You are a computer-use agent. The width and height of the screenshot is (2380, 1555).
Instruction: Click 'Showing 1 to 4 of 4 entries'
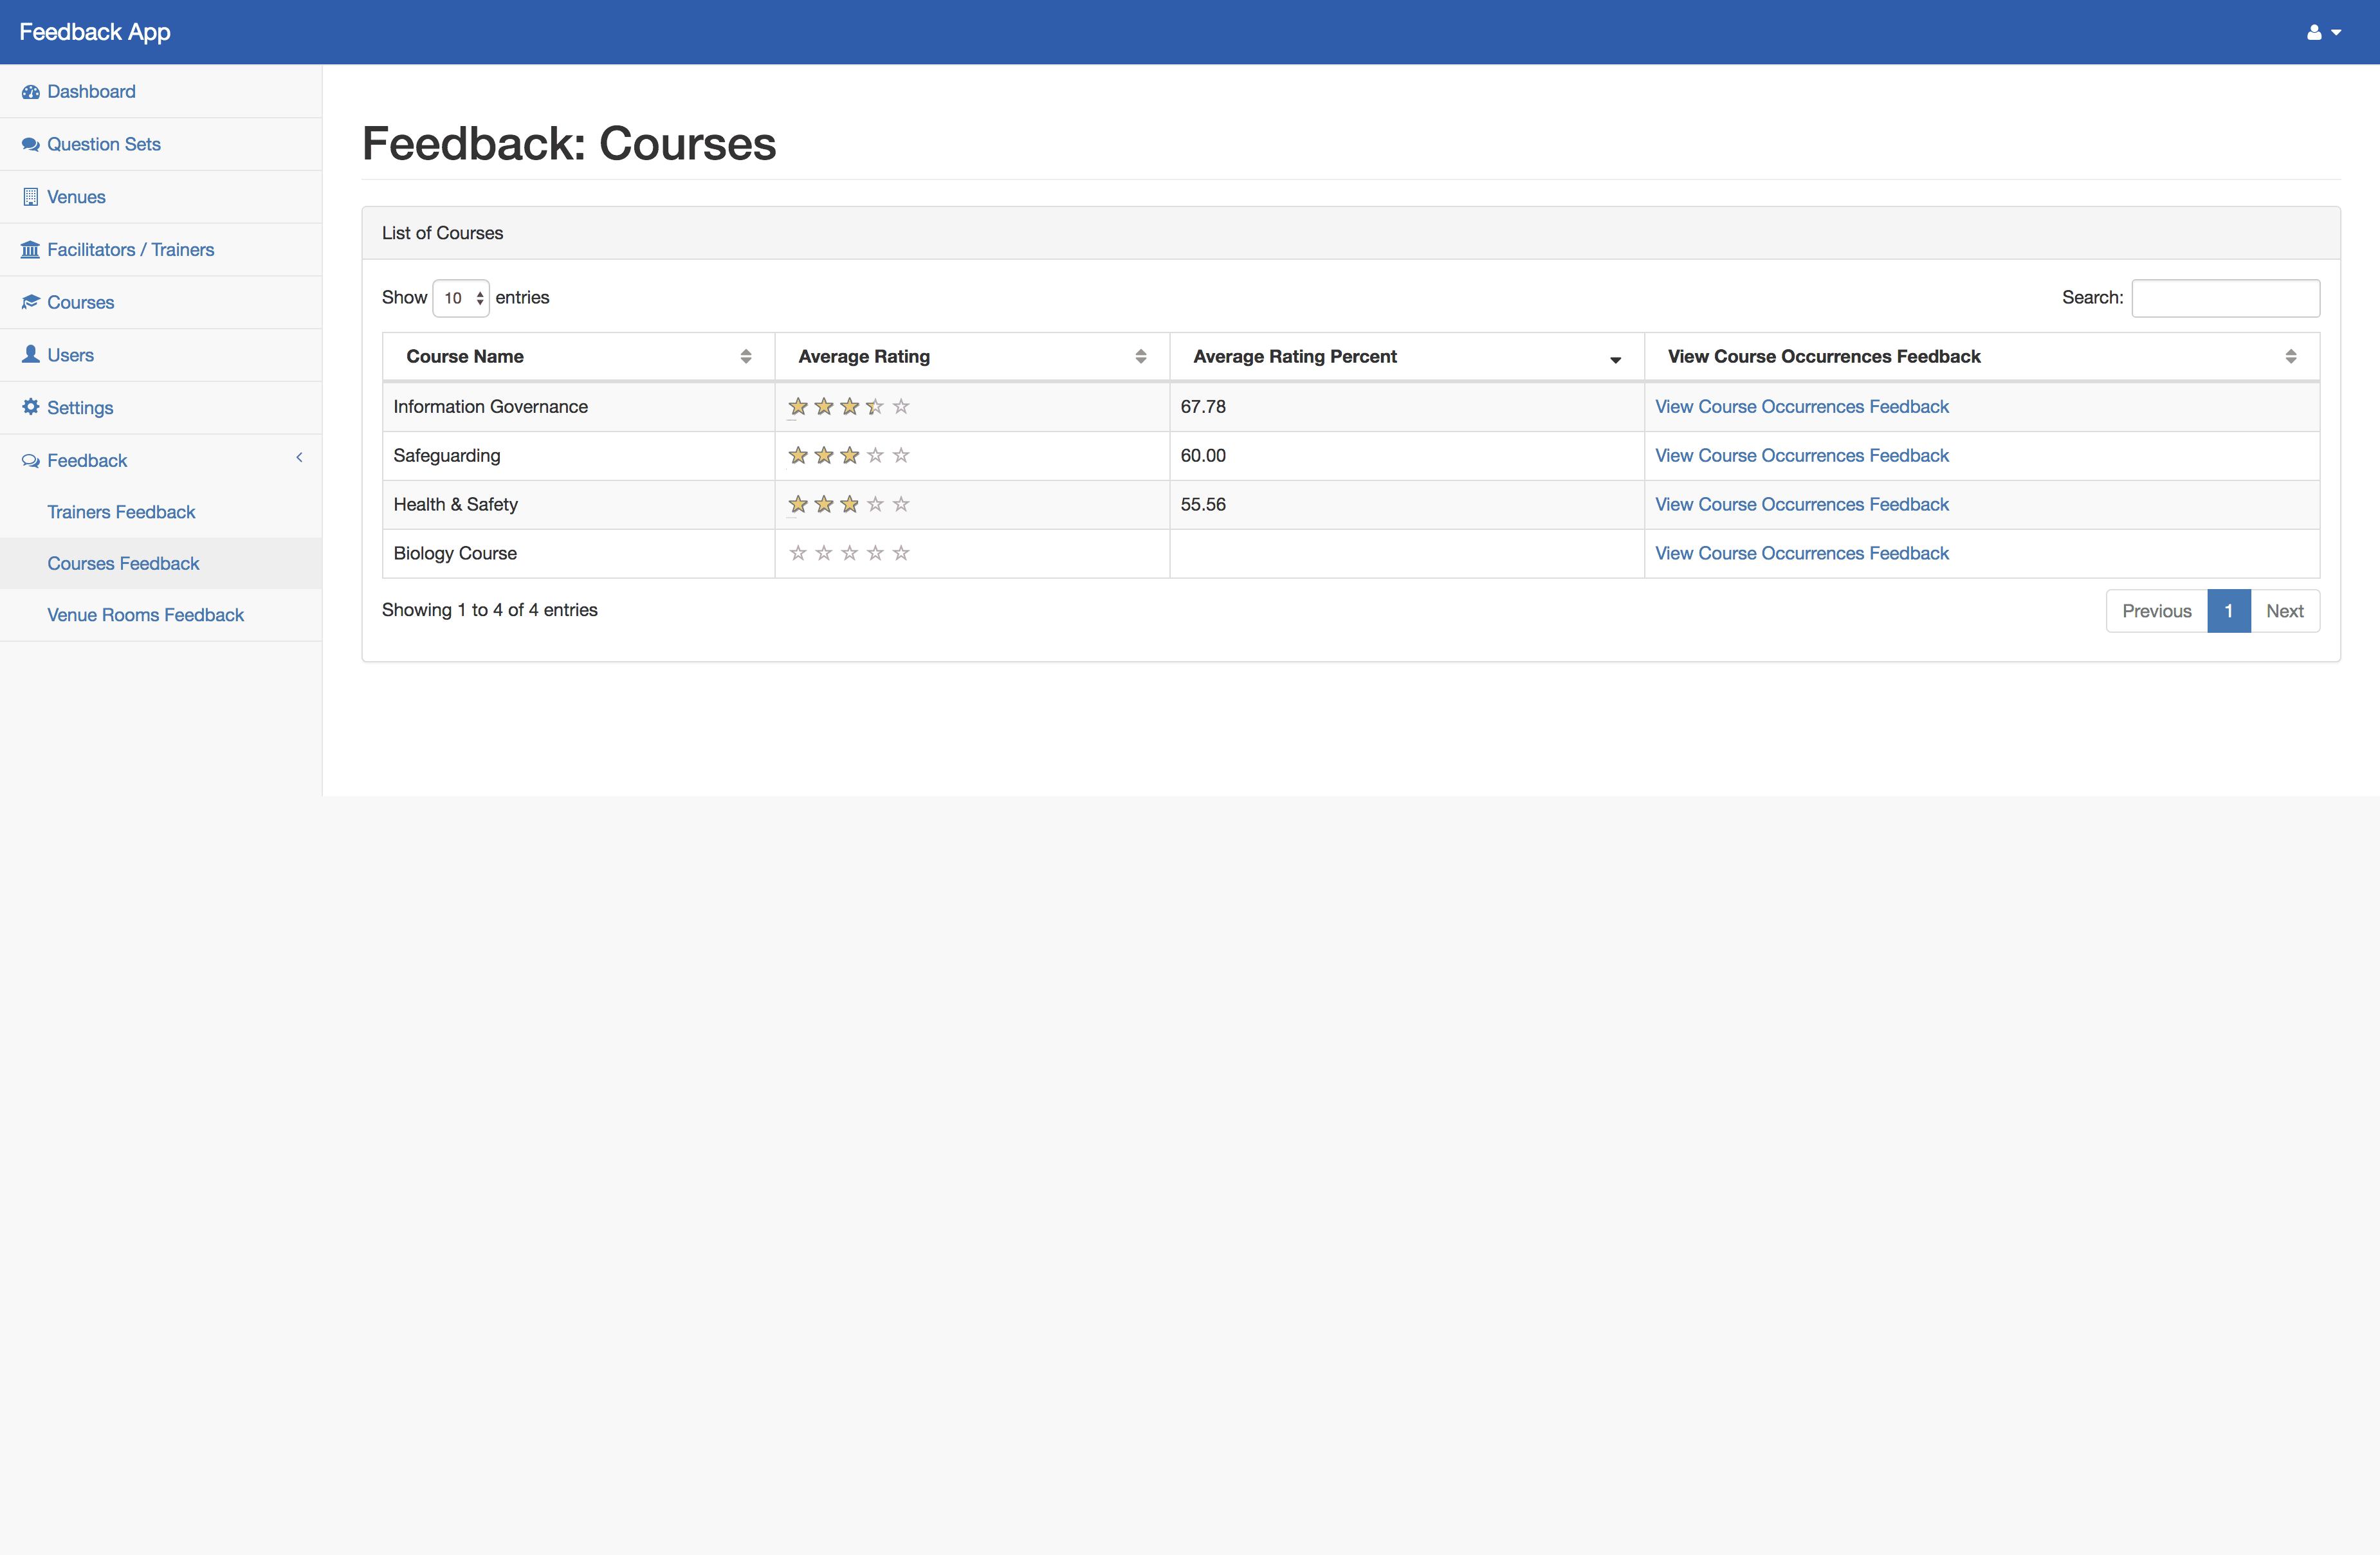click(x=490, y=610)
